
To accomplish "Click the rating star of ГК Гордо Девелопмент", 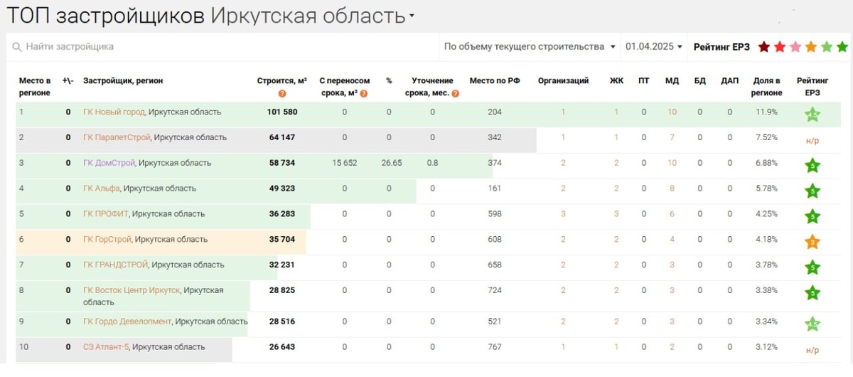I will tap(812, 324).
